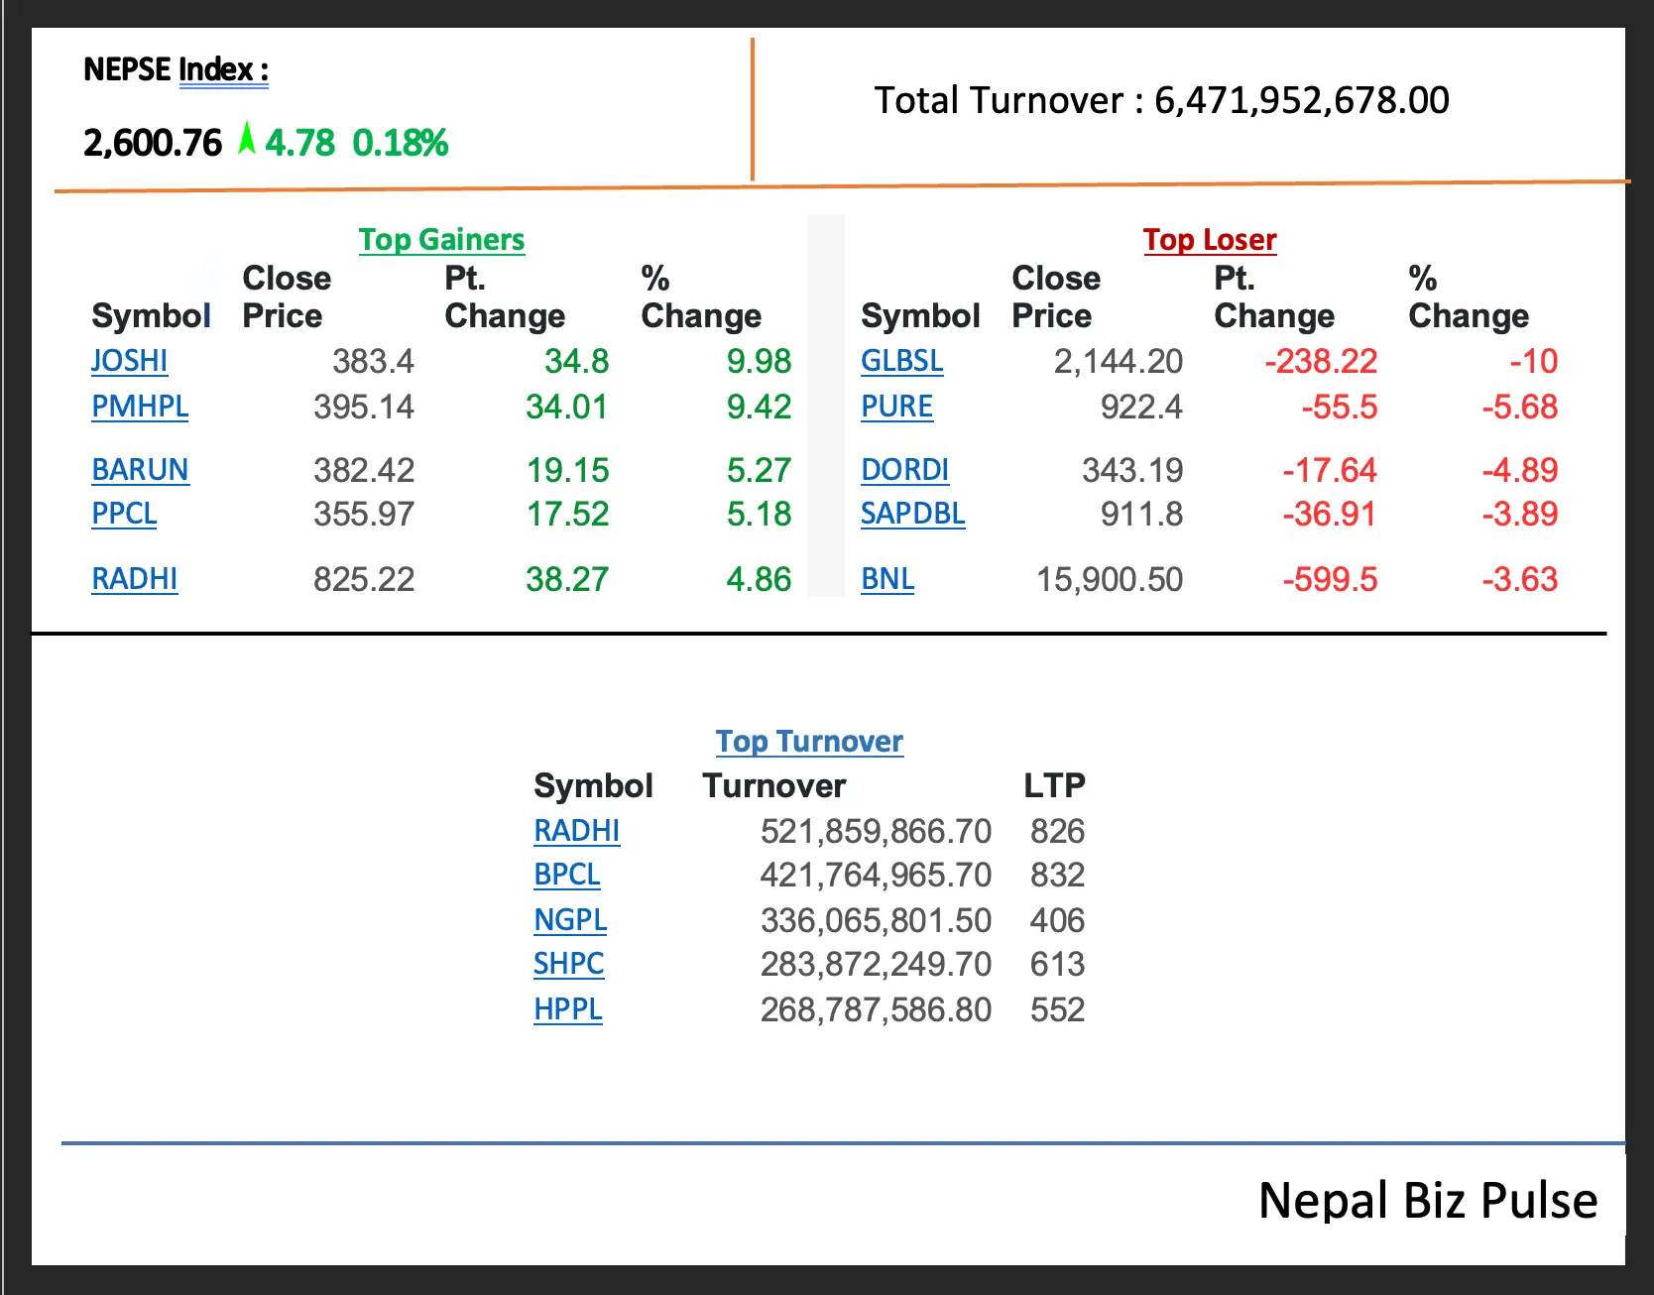
Task: Open the PURE stock link
Action: [896, 407]
